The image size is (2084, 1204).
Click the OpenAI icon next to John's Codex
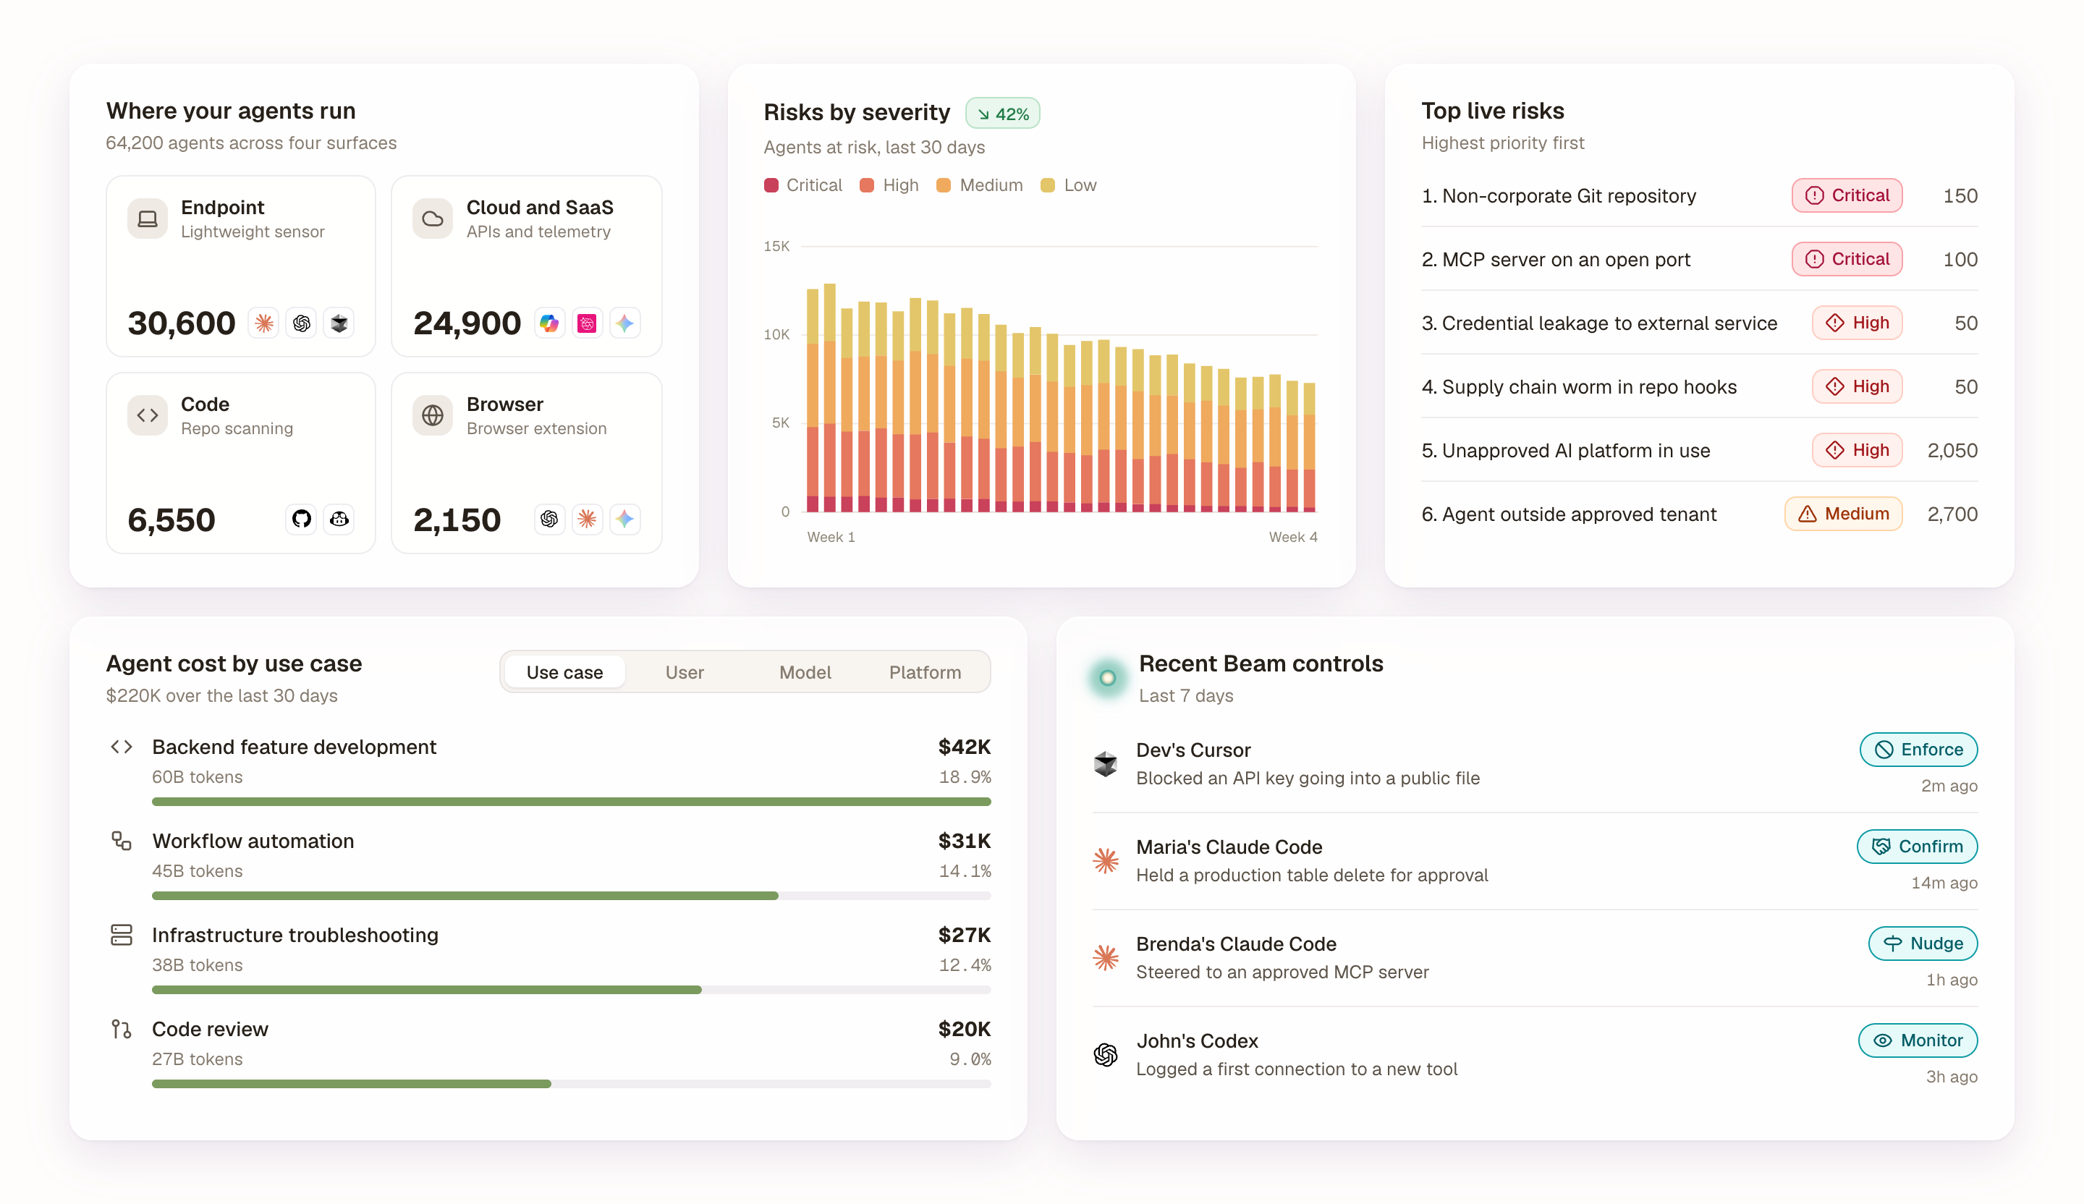click(1106, 1056)
